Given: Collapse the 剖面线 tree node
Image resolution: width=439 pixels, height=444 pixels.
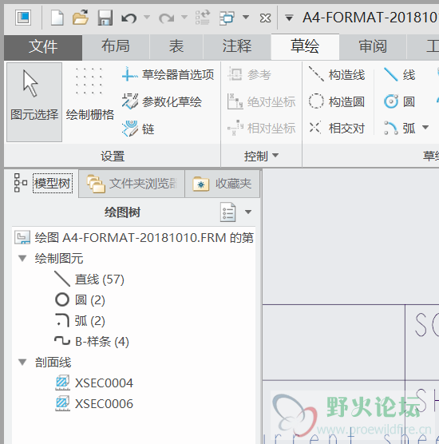Looking at the screenshot, I should coord(22,362).
